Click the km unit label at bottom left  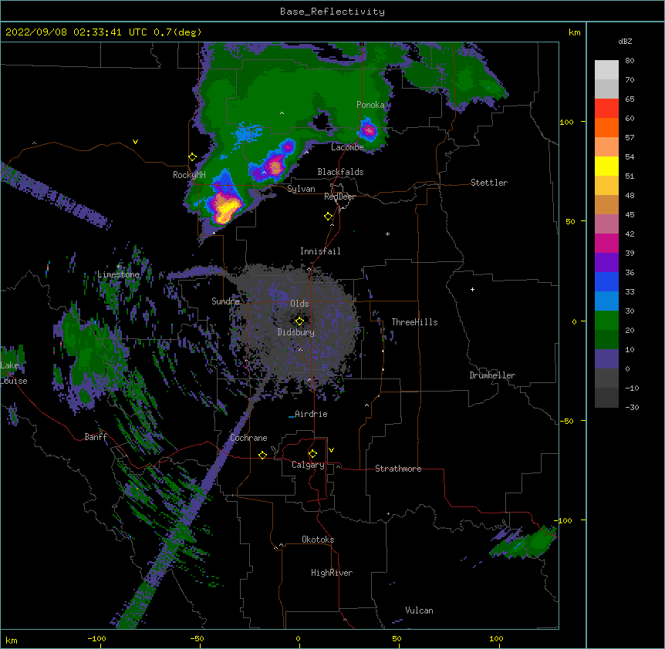[x=12, y=640]
